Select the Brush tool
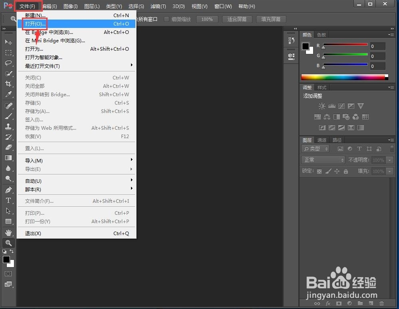The height and width of the screenshot is (309, 399). pos(8,116)
